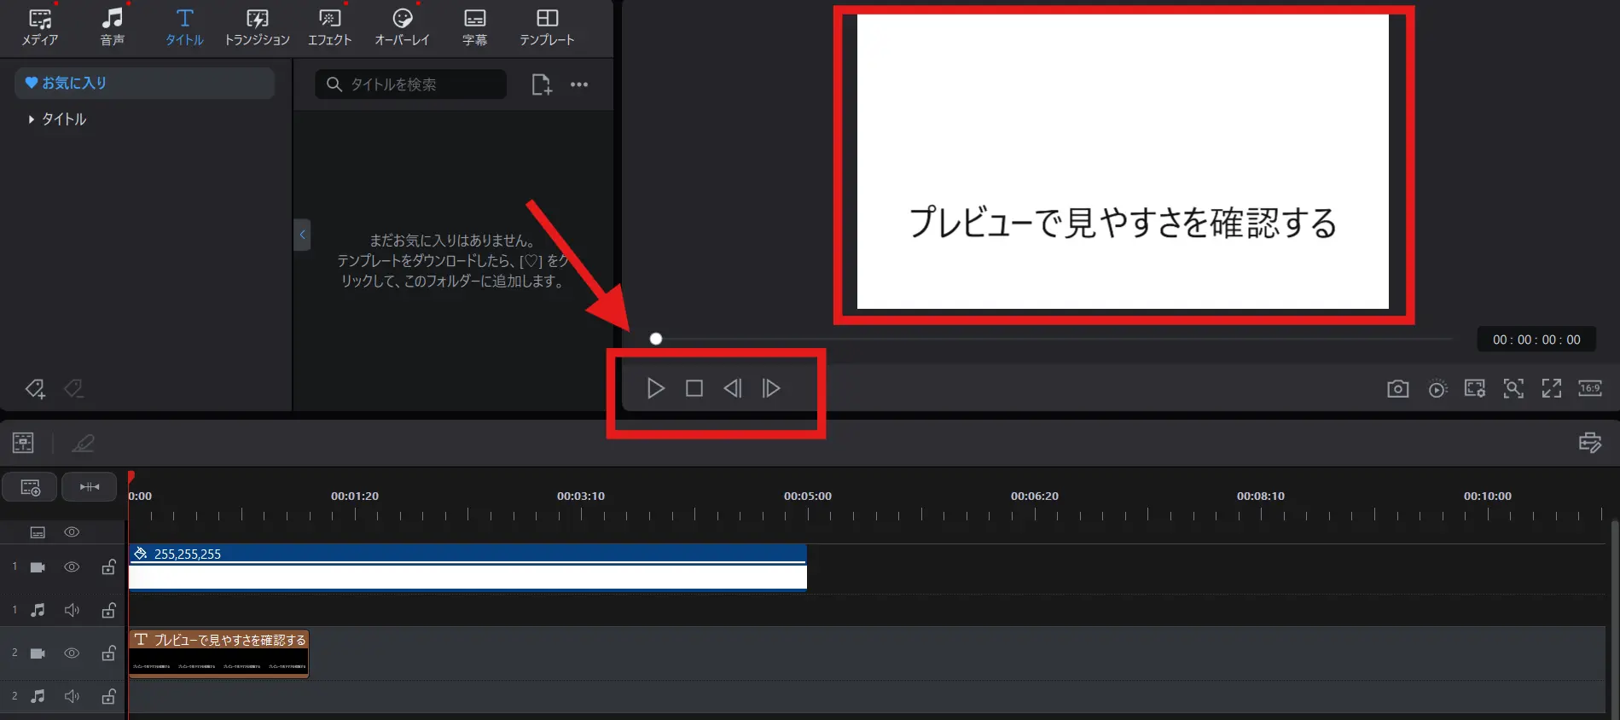Select the お気に入り category
This screenshot has width=1620, height=720.
point(145,83)
